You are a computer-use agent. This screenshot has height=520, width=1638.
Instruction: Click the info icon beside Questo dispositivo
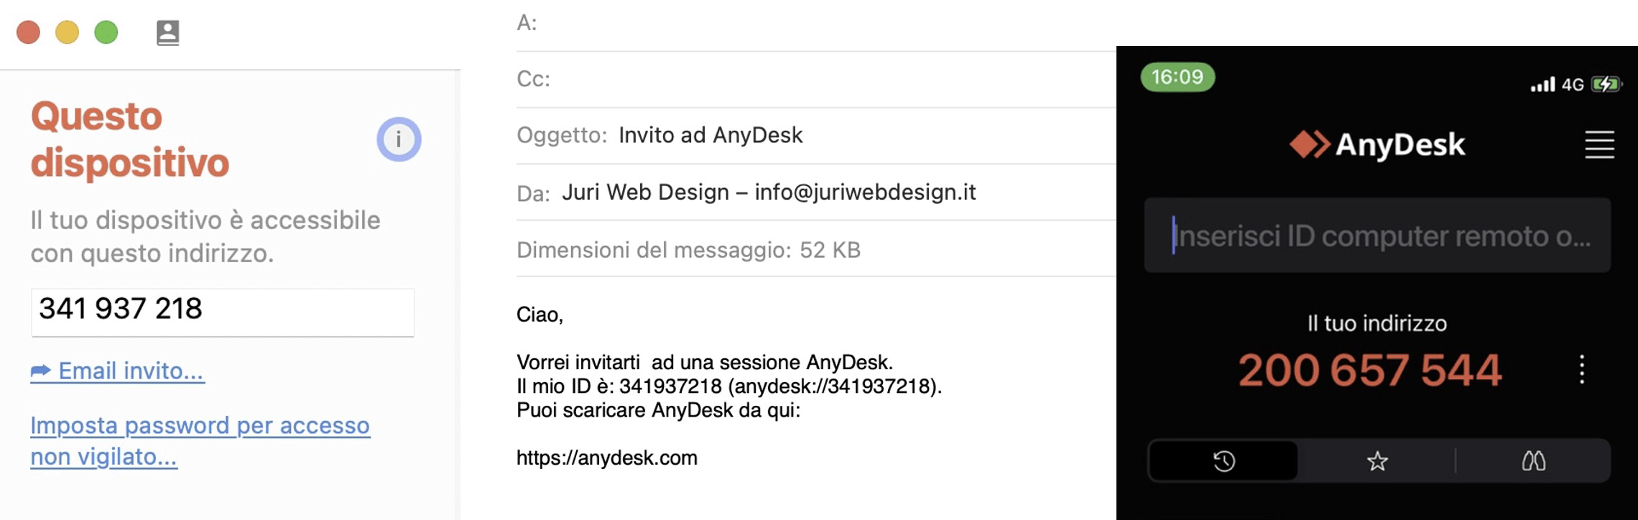399,139
